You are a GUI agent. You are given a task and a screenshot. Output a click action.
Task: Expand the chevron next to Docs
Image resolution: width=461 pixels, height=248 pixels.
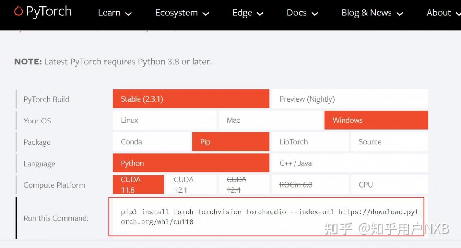[x=314, y=14]
